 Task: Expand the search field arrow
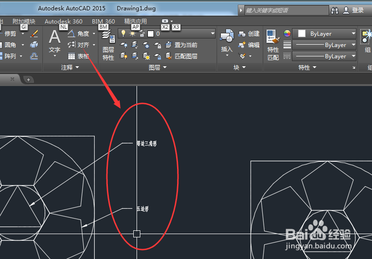241,10
